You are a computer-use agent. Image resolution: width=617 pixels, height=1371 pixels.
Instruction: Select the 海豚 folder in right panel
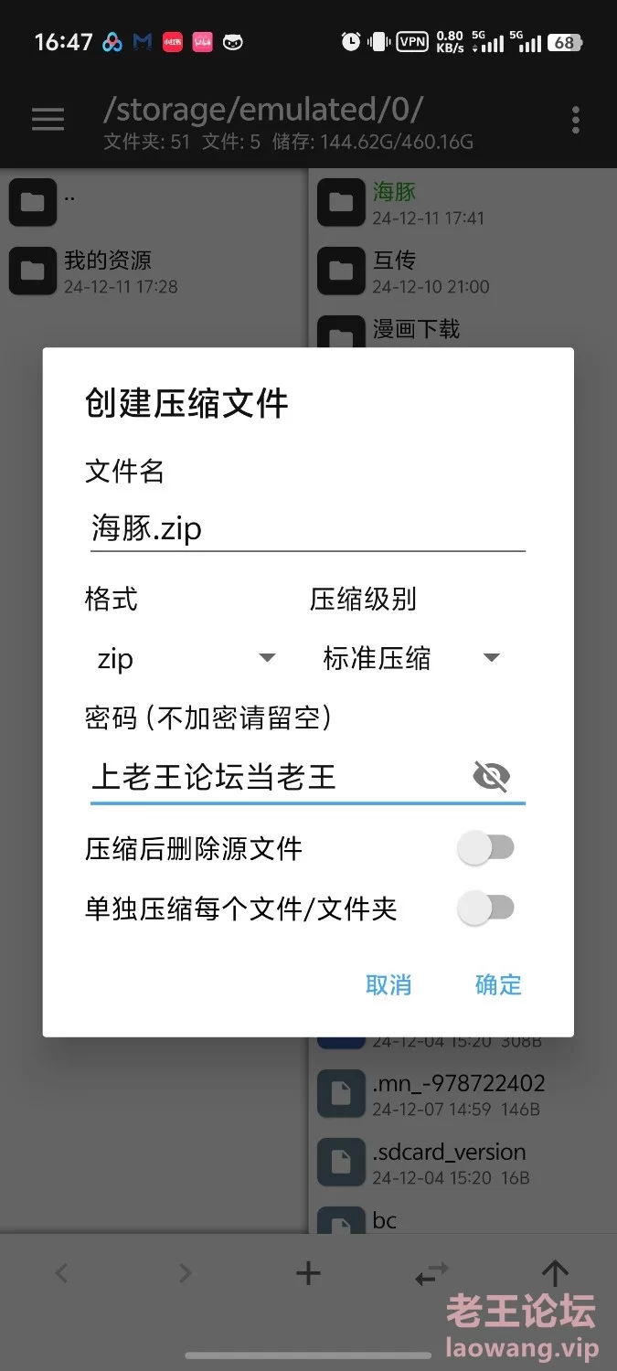coord(463,203)
